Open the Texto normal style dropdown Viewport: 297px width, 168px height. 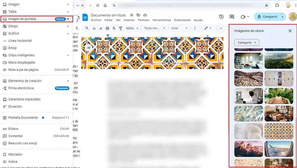pyautogui.click(x=154, y=28)
